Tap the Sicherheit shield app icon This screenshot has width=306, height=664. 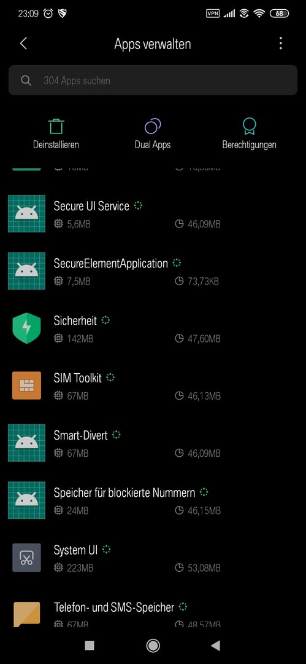point(26,328)
